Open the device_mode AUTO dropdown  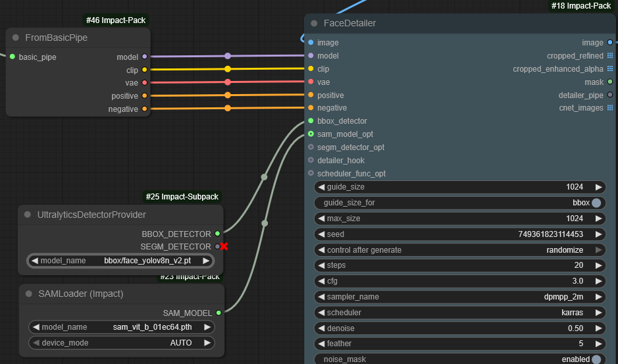[121, 343]
